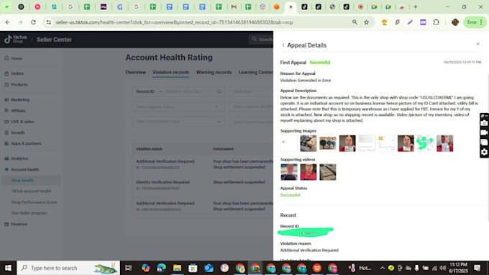Bookmark this page with the star icon
Image resolution: width=489 pixels, height=275 pixels.
pyautogui.click(x=367, y=22)
